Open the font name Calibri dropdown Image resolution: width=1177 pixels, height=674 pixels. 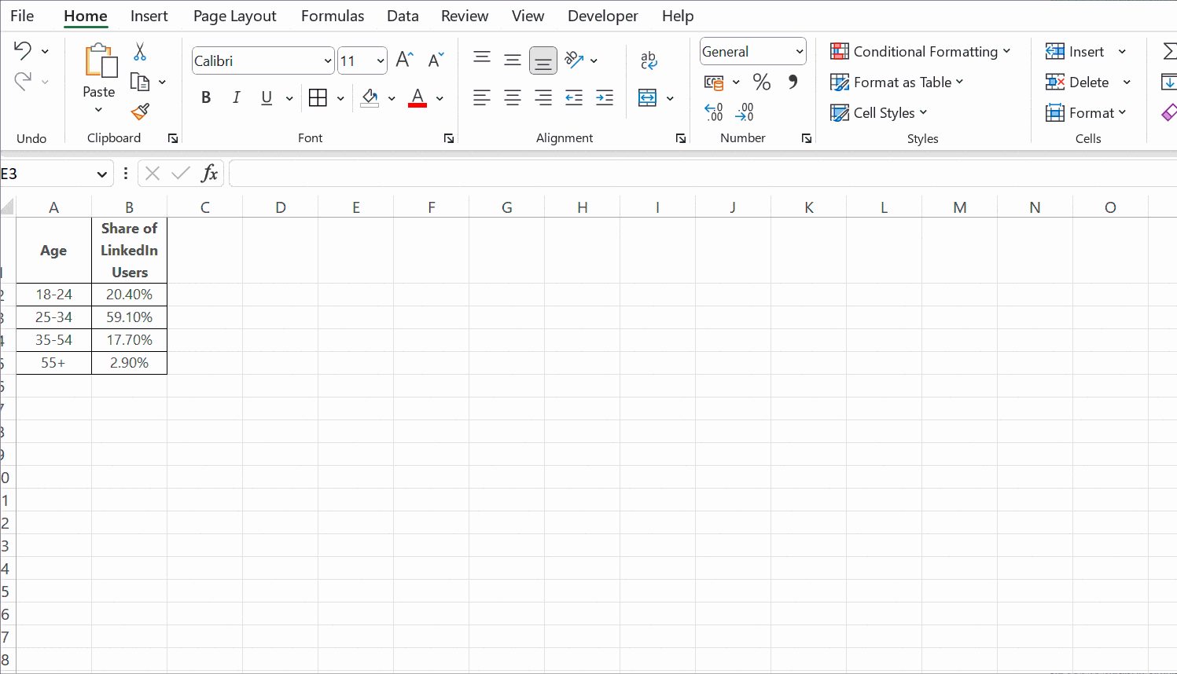click(x=328, y=60)
